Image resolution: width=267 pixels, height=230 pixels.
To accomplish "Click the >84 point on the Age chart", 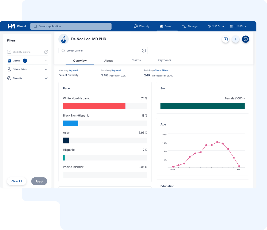I will 239,166.
